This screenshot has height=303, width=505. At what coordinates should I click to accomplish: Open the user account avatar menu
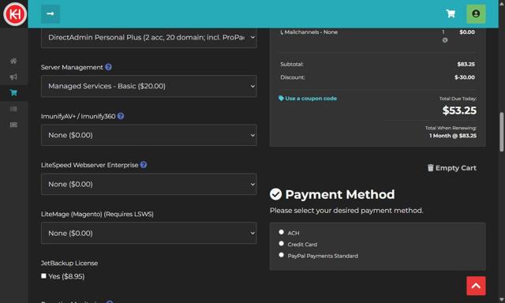(476, 14)
